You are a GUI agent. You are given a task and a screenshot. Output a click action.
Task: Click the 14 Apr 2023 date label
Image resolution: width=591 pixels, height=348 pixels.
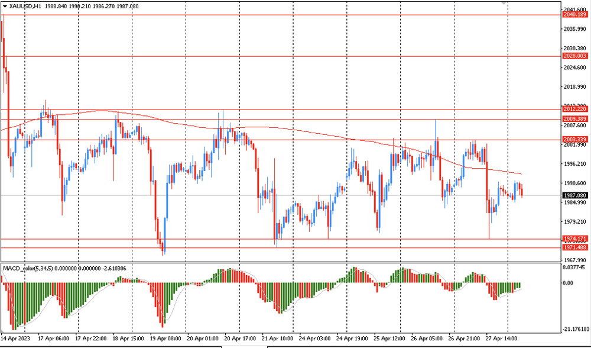click(15, 338)
